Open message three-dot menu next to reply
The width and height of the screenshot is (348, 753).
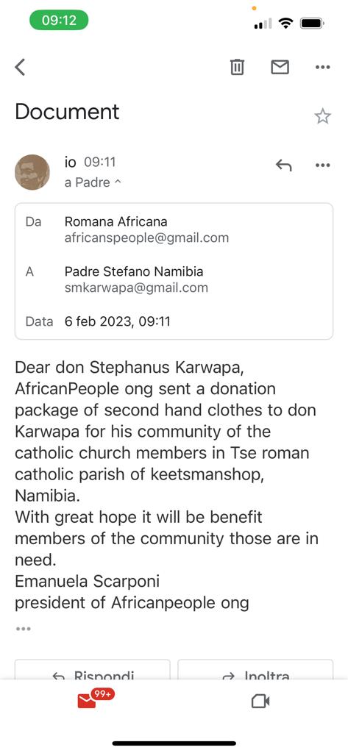click(322, 165)
